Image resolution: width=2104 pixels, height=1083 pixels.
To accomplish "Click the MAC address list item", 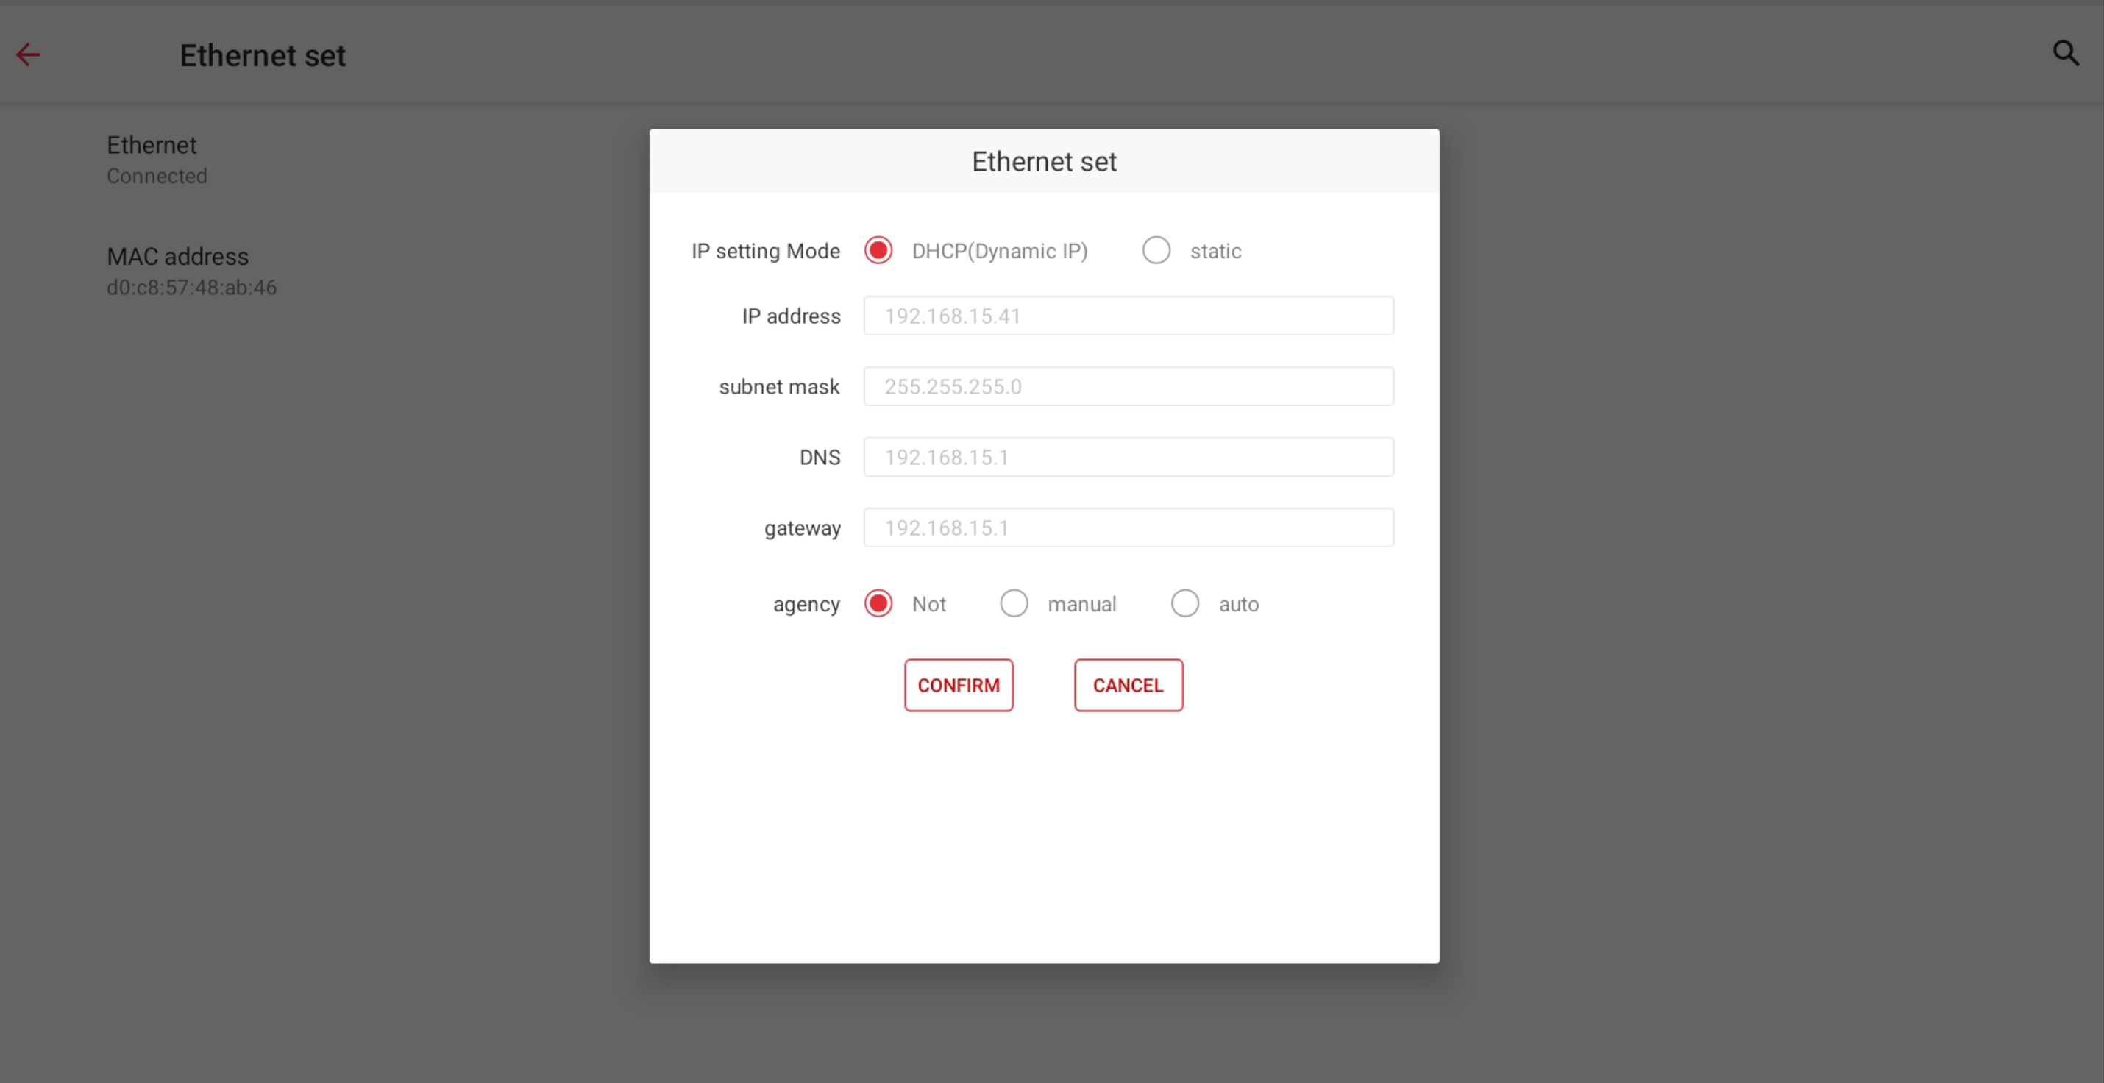I will pos(191,271).
